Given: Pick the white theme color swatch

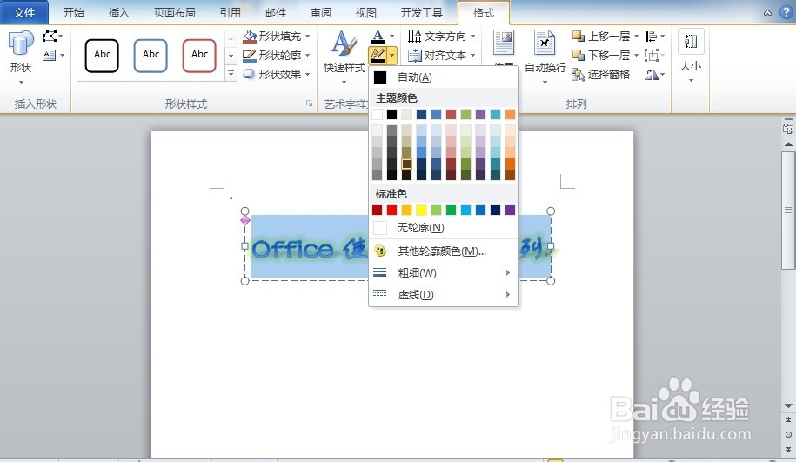Looking at the screenshot, I should pyautogui.click(x=378, y=114).
